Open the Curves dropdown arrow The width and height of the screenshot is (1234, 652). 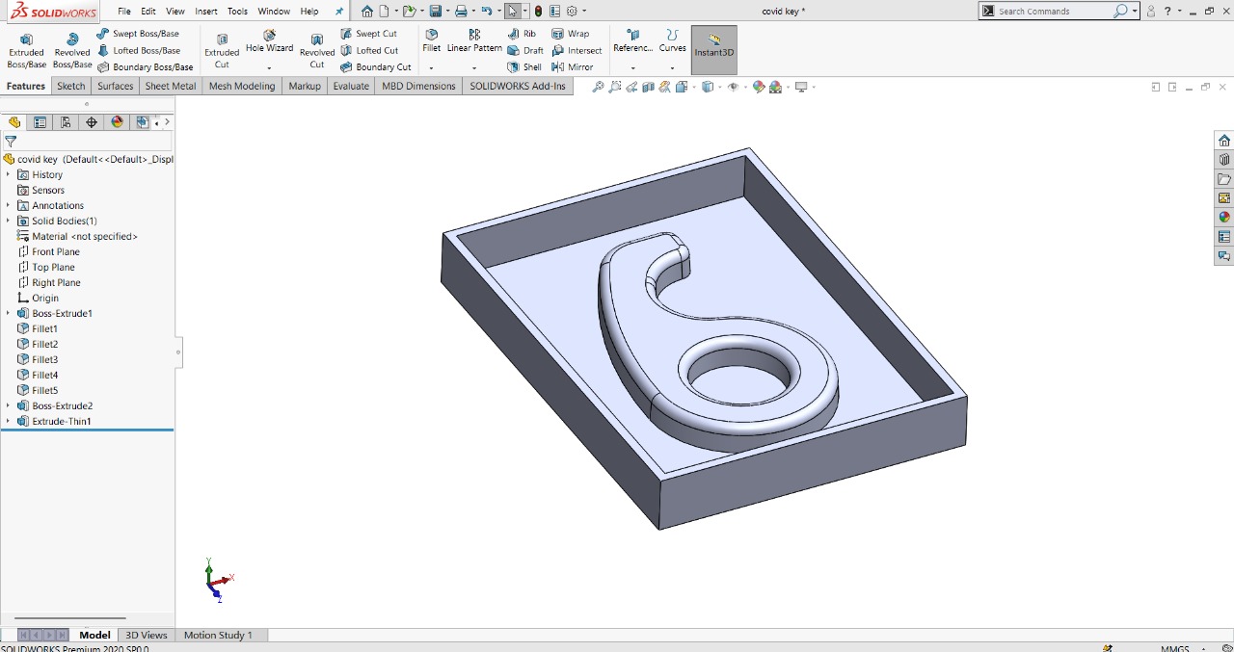[x=673, y=68]
